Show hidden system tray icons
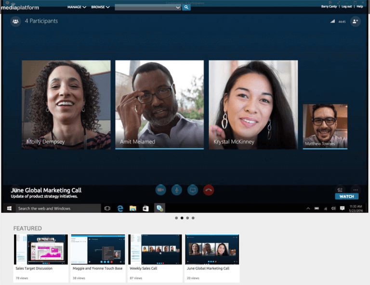The image size is (370, 285). (308, 208)
